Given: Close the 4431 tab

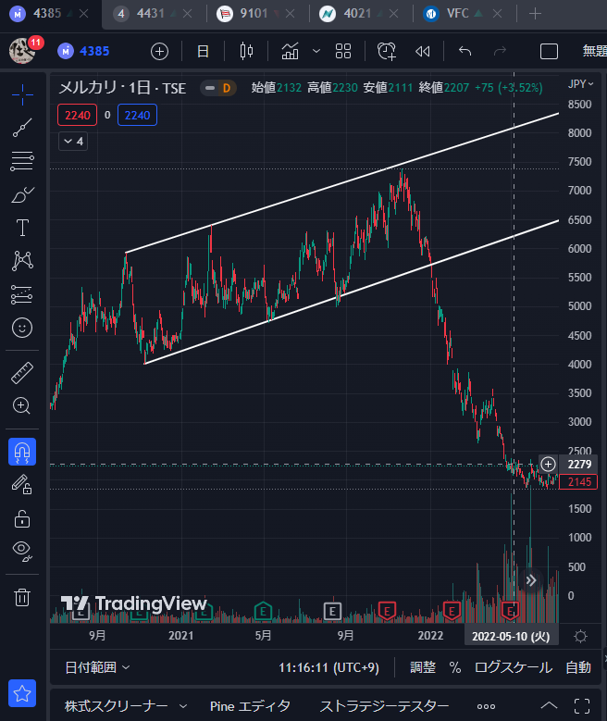Looking at the screenshot, I should 187,14.
